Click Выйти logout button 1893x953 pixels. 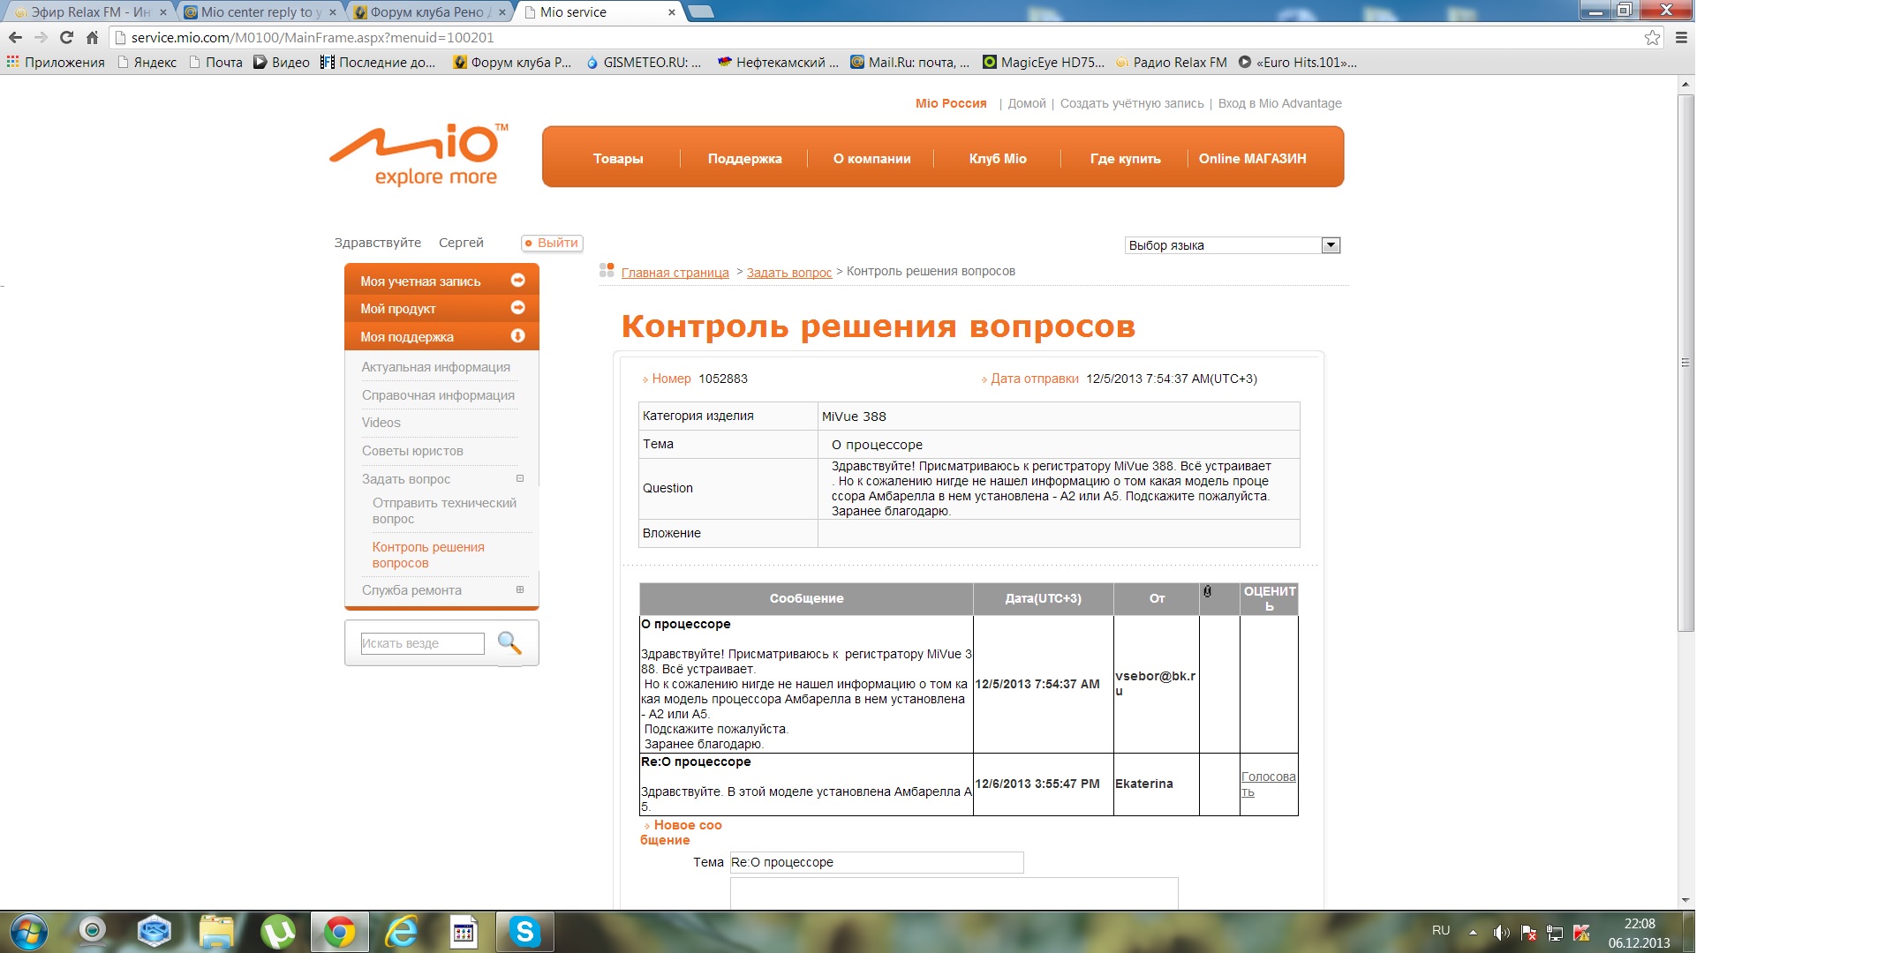tap(552, 243)
